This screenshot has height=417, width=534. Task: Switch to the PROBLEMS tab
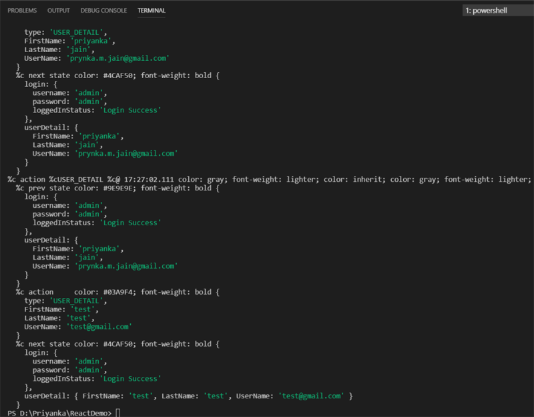[21, 10]
